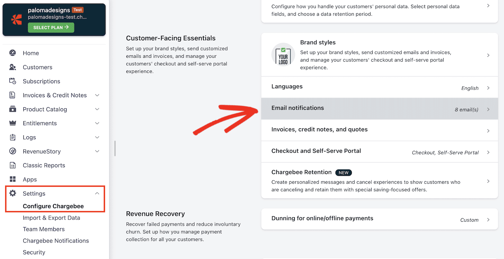Expand the Invoices & Credit Notes section
Screen dimensions: 504x259
(97, 95)
